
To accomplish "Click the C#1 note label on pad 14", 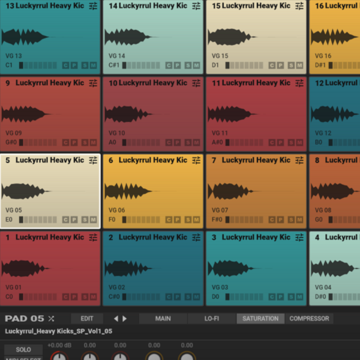I will (x=114, y=65).
